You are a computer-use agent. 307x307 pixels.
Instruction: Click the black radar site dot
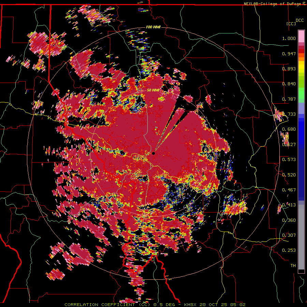pos(153,153)
